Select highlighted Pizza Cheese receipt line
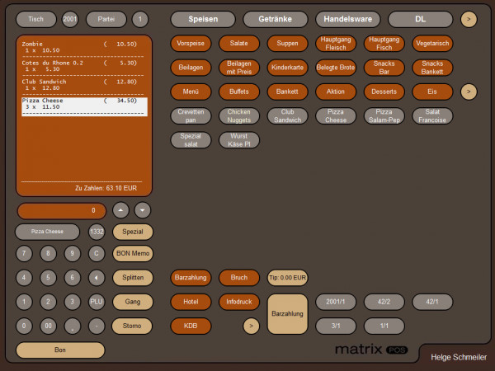495x371 pixels. [84, 106]
